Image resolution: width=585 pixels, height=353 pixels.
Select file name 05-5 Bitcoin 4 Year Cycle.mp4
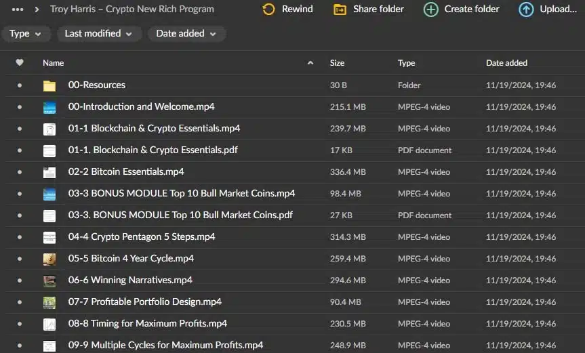131,258
